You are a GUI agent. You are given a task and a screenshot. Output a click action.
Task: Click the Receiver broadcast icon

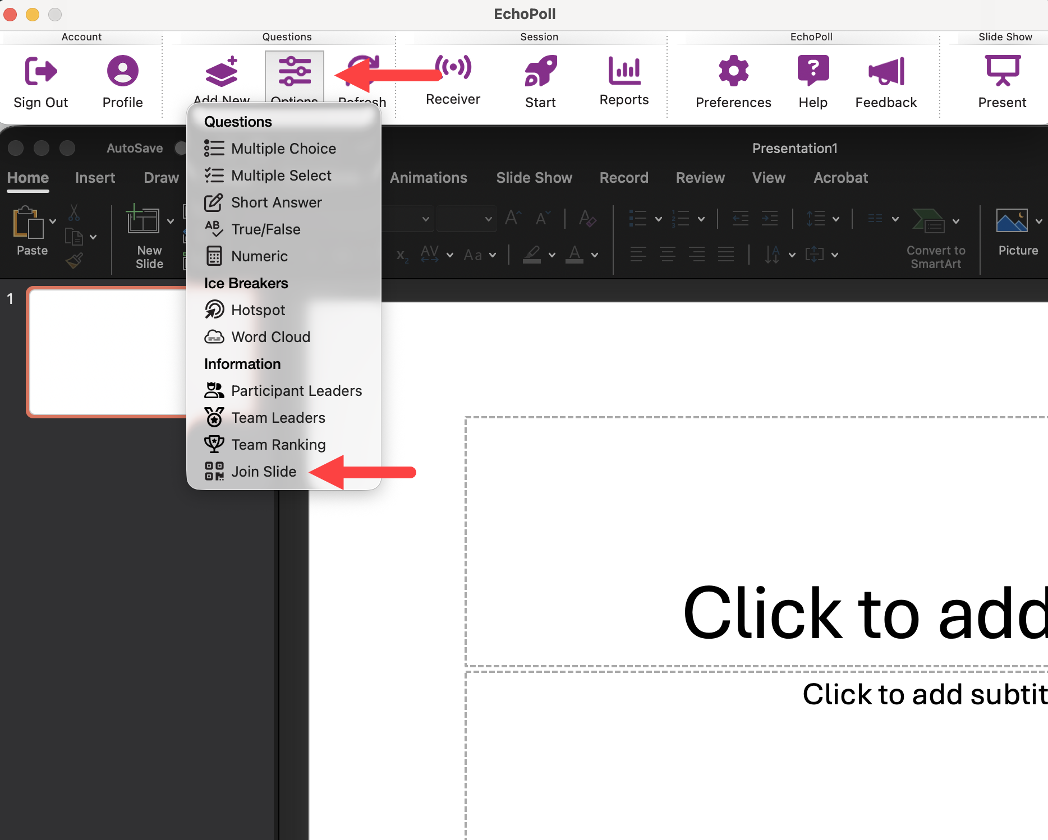[453, 68]
